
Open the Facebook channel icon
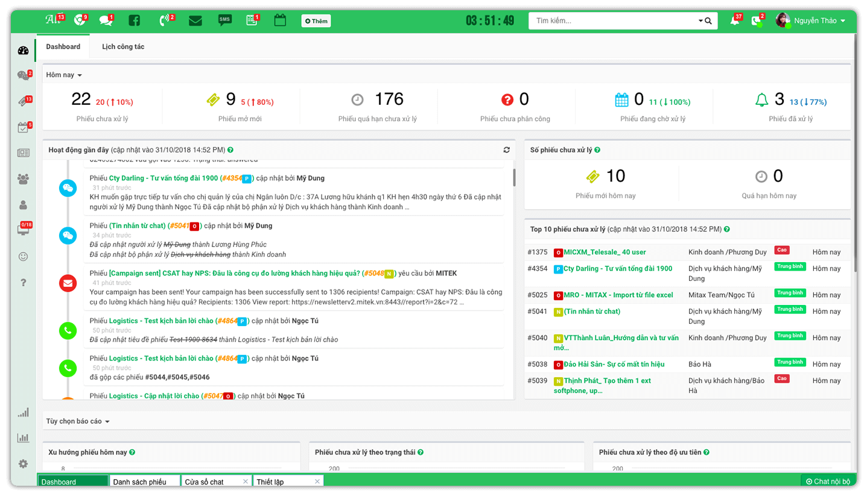[x=134, y=20]
